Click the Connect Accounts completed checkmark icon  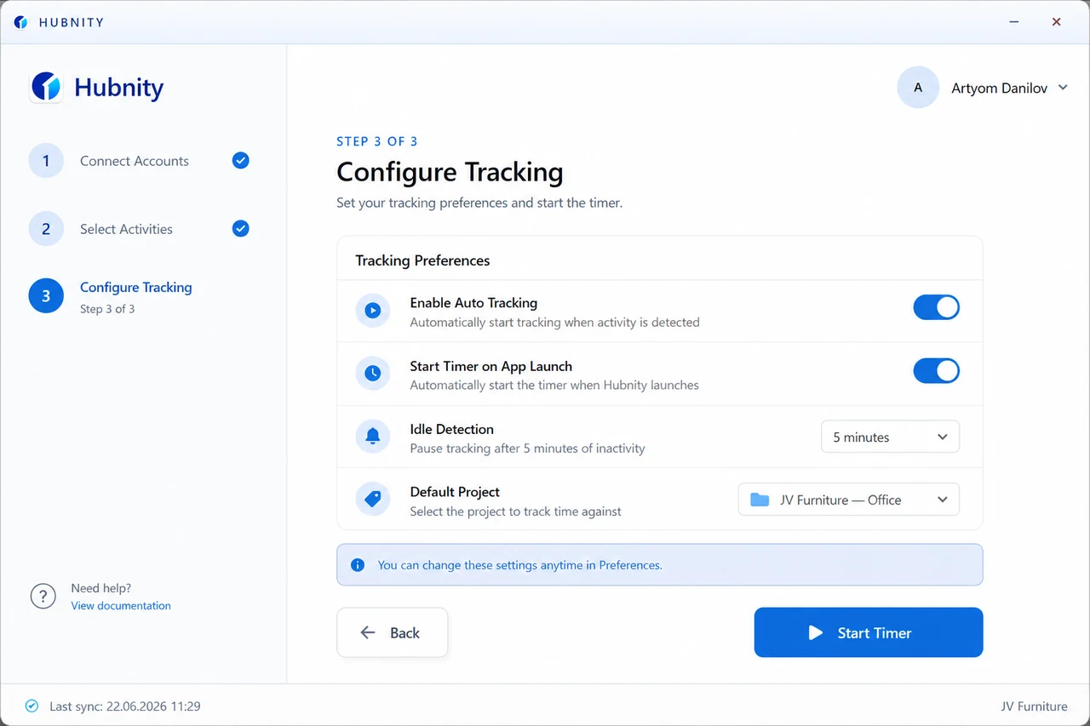tap(241, 160)
